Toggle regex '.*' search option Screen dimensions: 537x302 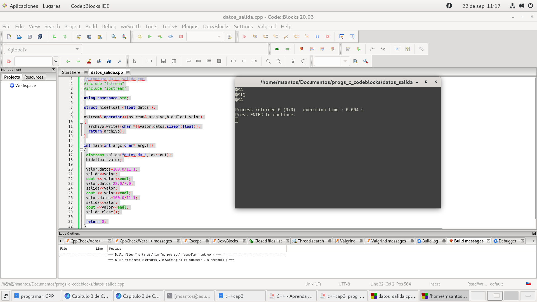coord(119,61)
